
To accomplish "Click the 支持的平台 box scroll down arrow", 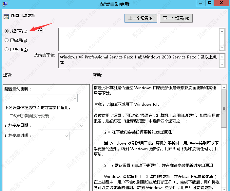I will (x=222, y=65).
